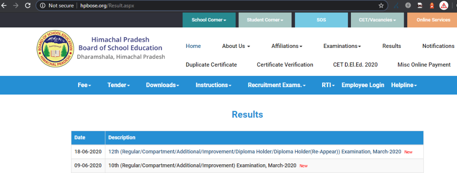
Task: Open the Recruitment Exams. dropdown
Action: click(x=277, y=85)
